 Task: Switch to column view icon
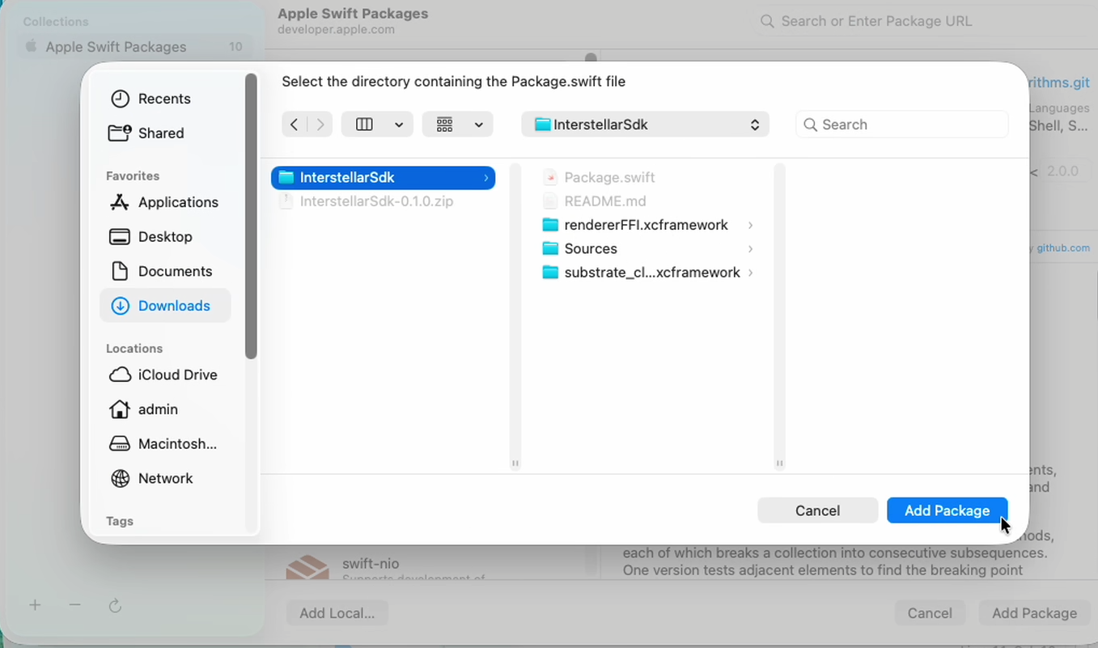coord(364,125)
